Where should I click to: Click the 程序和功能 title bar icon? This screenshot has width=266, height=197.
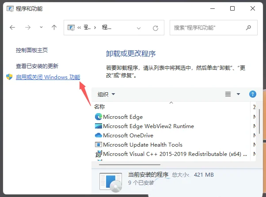pos(10,9)
